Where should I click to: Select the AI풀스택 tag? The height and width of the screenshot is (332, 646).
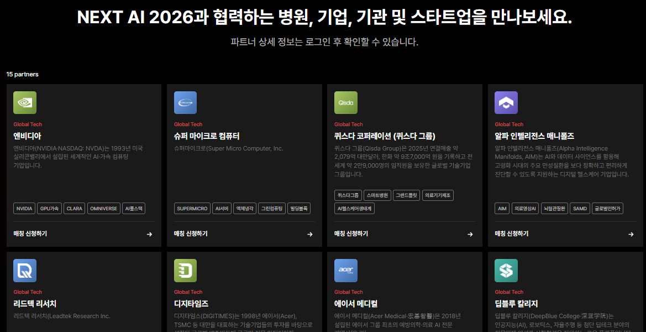point(134,208)
